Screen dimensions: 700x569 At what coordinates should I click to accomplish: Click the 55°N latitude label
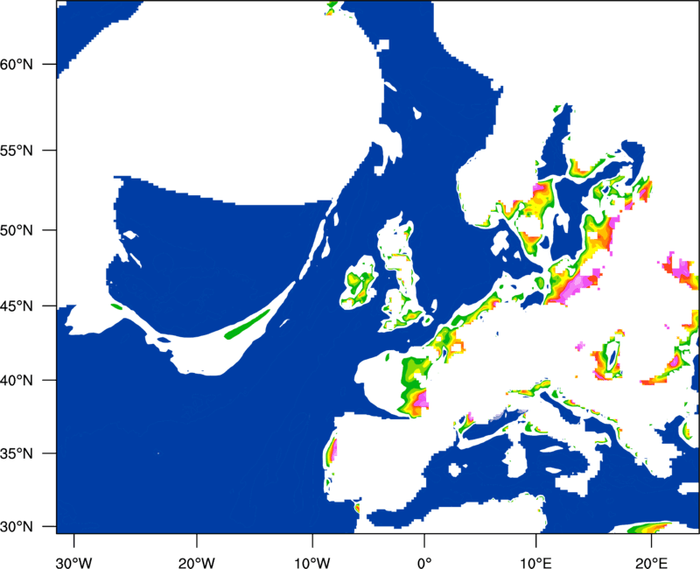pos(17,151)
